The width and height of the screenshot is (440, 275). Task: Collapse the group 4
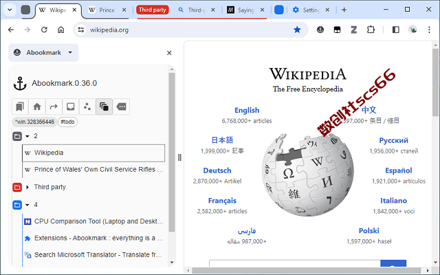[27, 205]
